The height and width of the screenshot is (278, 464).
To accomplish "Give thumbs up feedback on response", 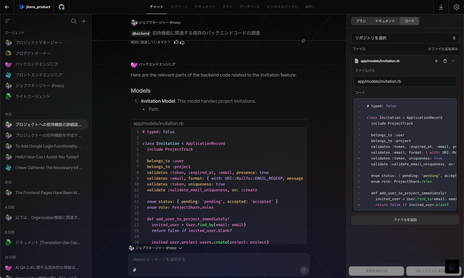I will point(176,42).
